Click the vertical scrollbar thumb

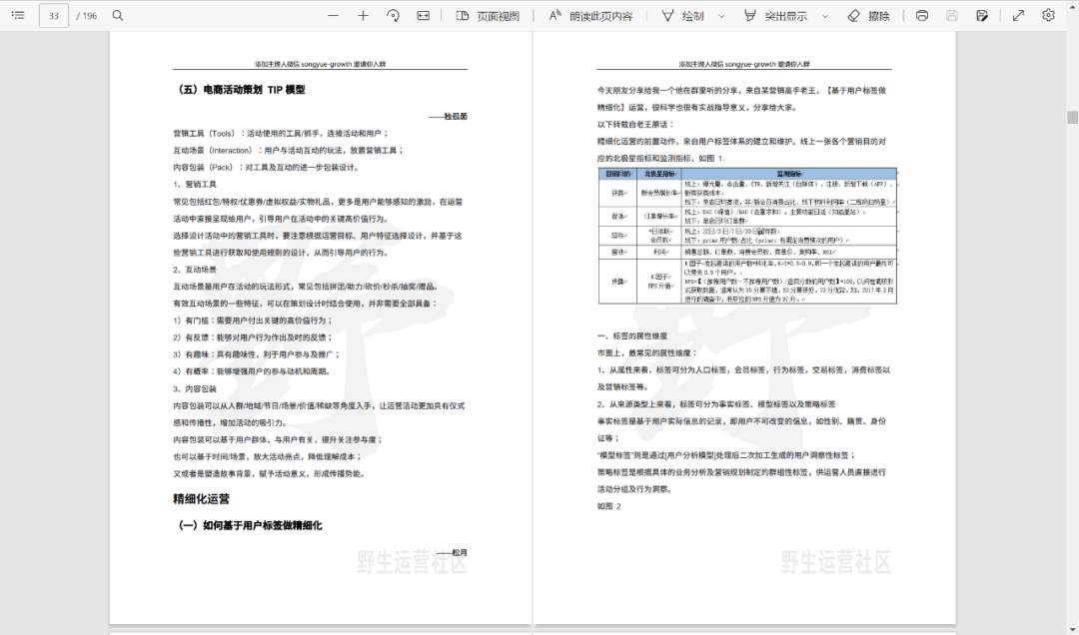coord(1072,117)
